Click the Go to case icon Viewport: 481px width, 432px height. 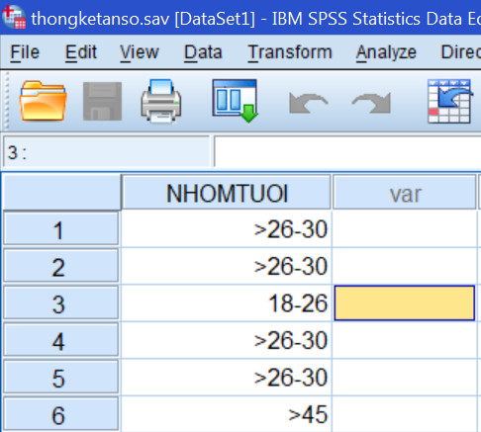coord(449,101)
